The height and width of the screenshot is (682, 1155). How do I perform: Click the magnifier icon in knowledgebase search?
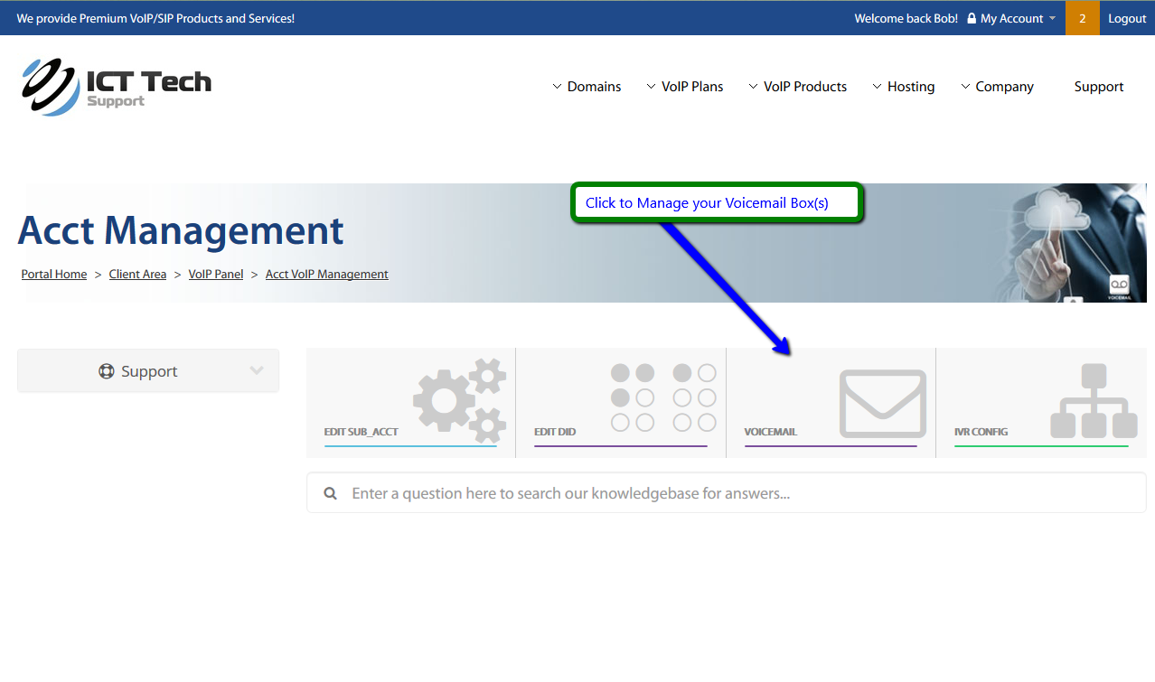point(331,493)
